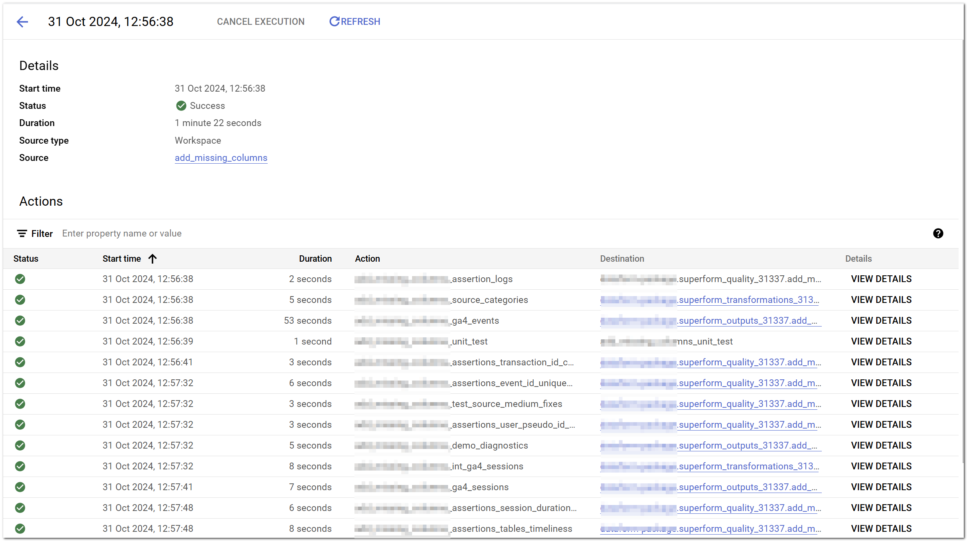Viewport: 967px width, 541px height.
Task: Click success icon in the assertions_user_pseudo_id row
Action: [20, 425]
